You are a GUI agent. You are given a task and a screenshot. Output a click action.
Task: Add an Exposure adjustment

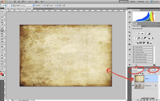click(x=149, y=33)
